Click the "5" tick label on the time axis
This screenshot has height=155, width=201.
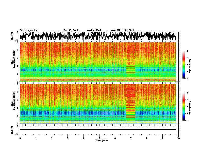tap(99, 138)
